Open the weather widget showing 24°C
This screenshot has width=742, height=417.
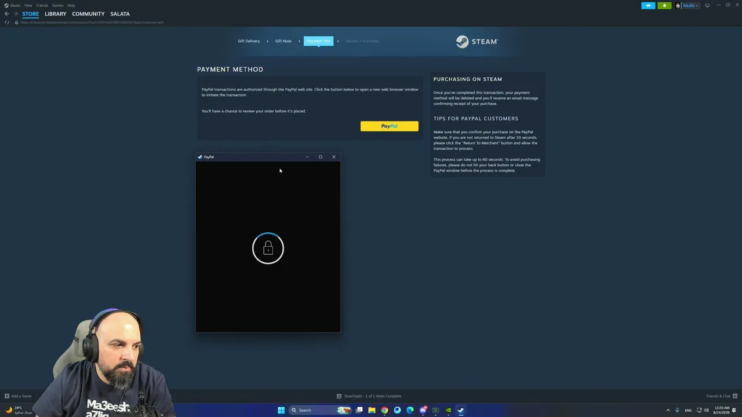(x=17, y=410)
